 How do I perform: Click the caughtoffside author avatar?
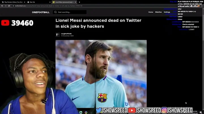coord(58,35)
